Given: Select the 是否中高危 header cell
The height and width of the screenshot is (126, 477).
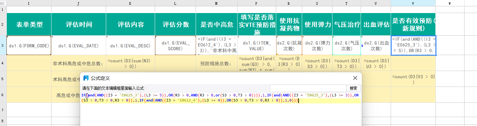Looking at the screenshot, I should [x=217, y=24].
